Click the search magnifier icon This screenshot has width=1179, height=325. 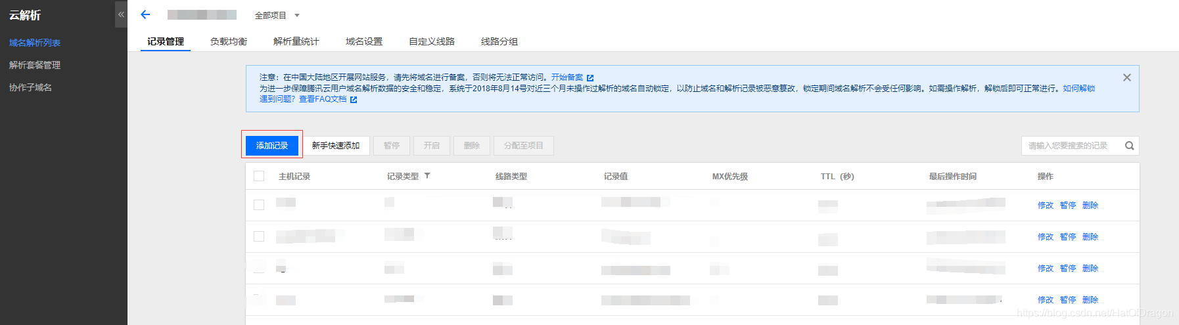point(1129,146)
